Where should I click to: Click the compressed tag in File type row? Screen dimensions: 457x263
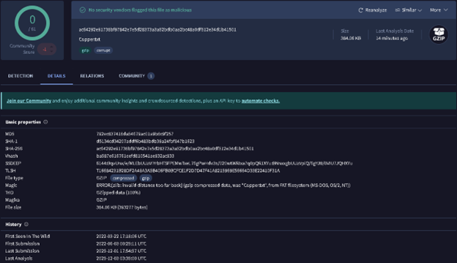[x=123, y=178]
